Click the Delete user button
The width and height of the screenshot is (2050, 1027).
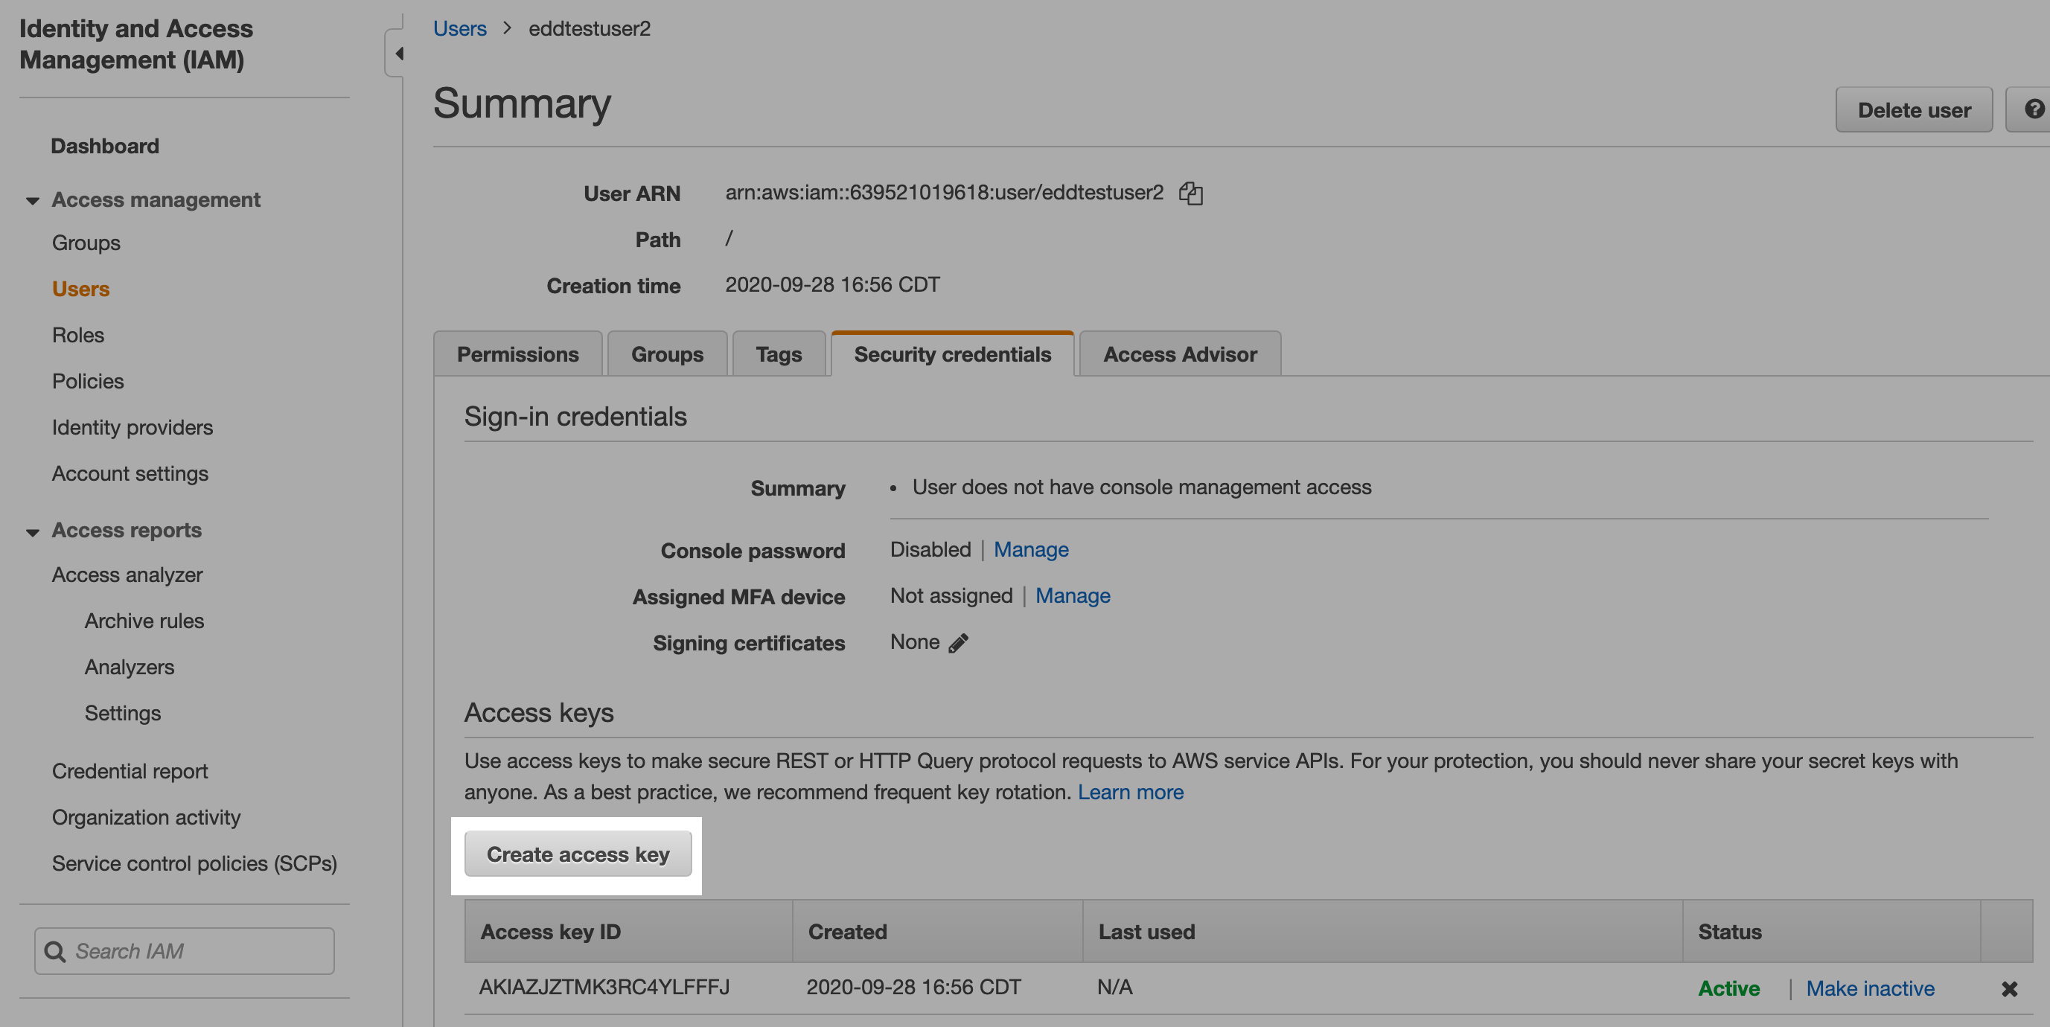click(x=1913, y=110)
